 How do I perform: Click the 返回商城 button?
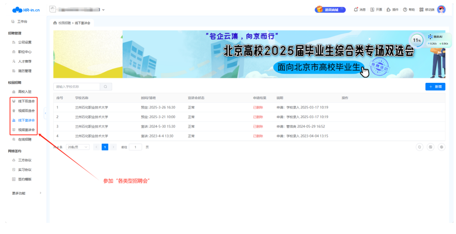pyautogui.click(x=330, y=10)
